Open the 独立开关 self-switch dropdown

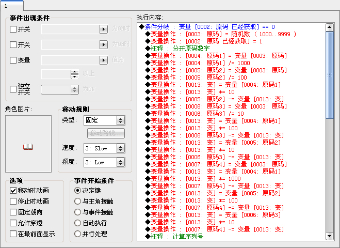click(x=60, y=89)
